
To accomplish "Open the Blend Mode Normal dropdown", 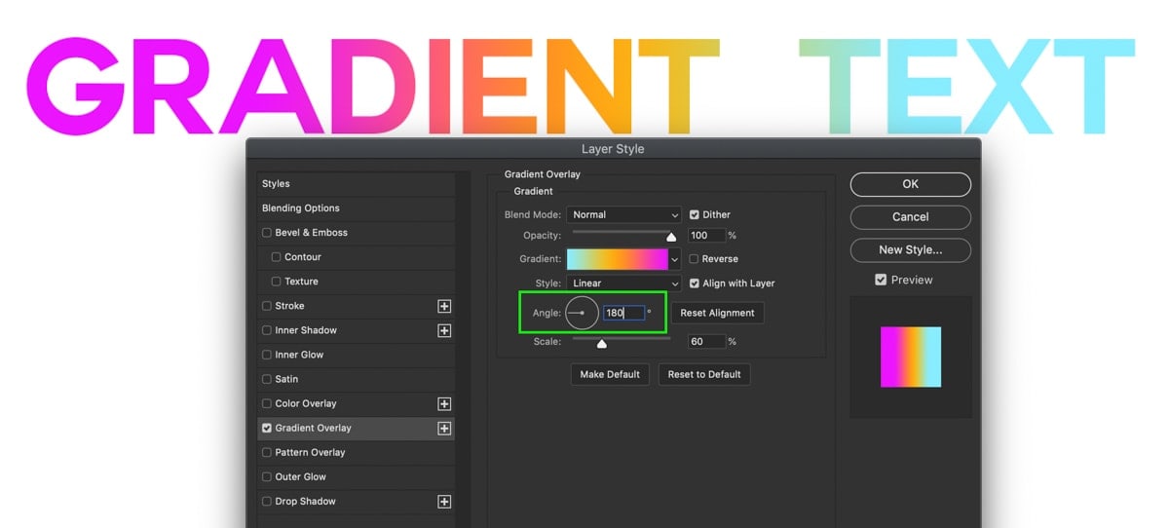I will click(623, 214).
